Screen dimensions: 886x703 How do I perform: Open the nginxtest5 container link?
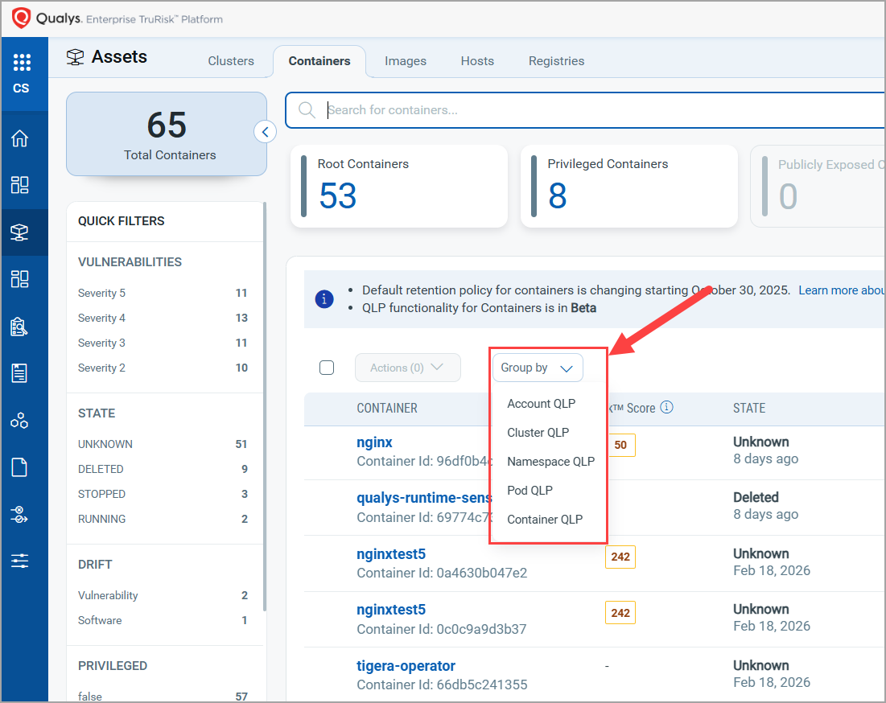[x=391, y=554]
